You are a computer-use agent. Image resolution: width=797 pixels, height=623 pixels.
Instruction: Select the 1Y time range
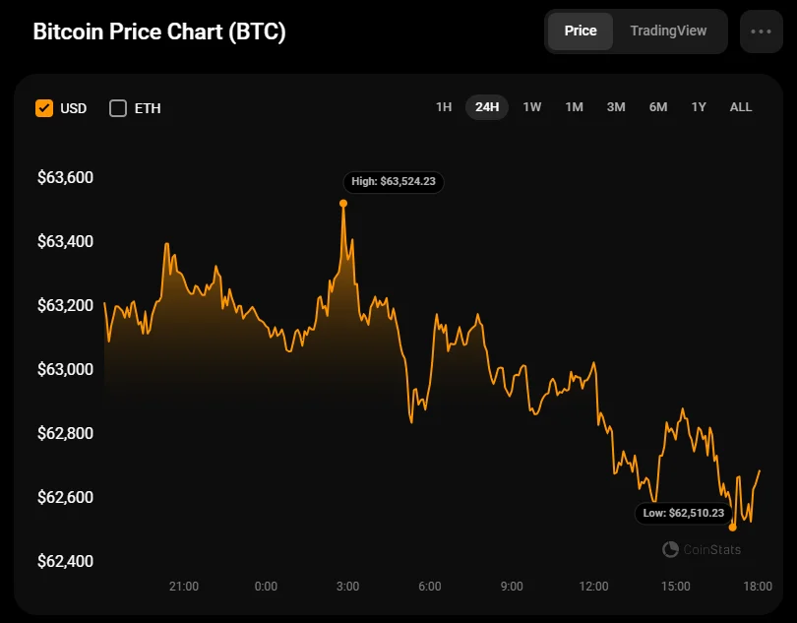click(699, 107)
